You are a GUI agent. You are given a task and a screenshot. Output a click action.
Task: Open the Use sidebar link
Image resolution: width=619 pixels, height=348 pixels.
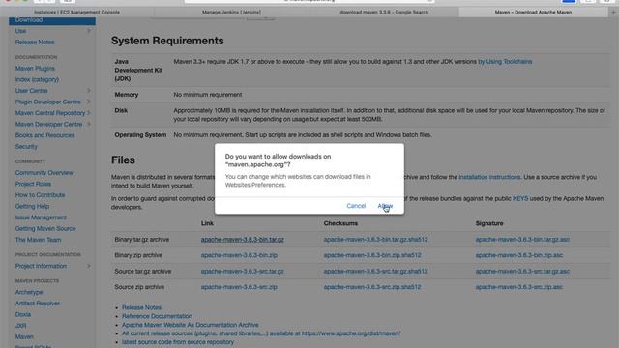[x=20, y=31]
